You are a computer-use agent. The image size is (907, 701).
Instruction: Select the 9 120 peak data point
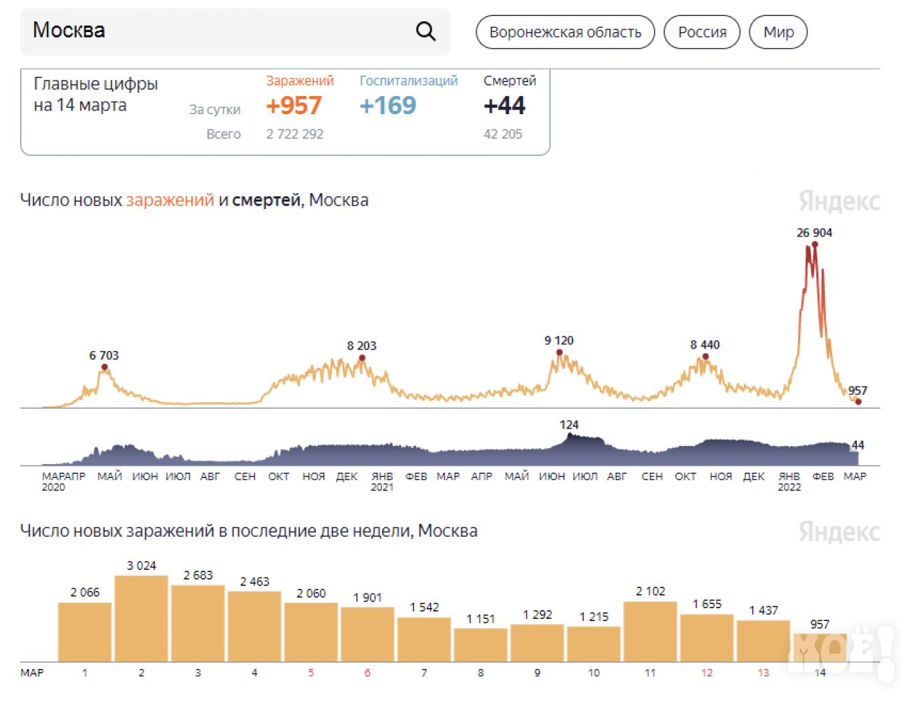559,353
